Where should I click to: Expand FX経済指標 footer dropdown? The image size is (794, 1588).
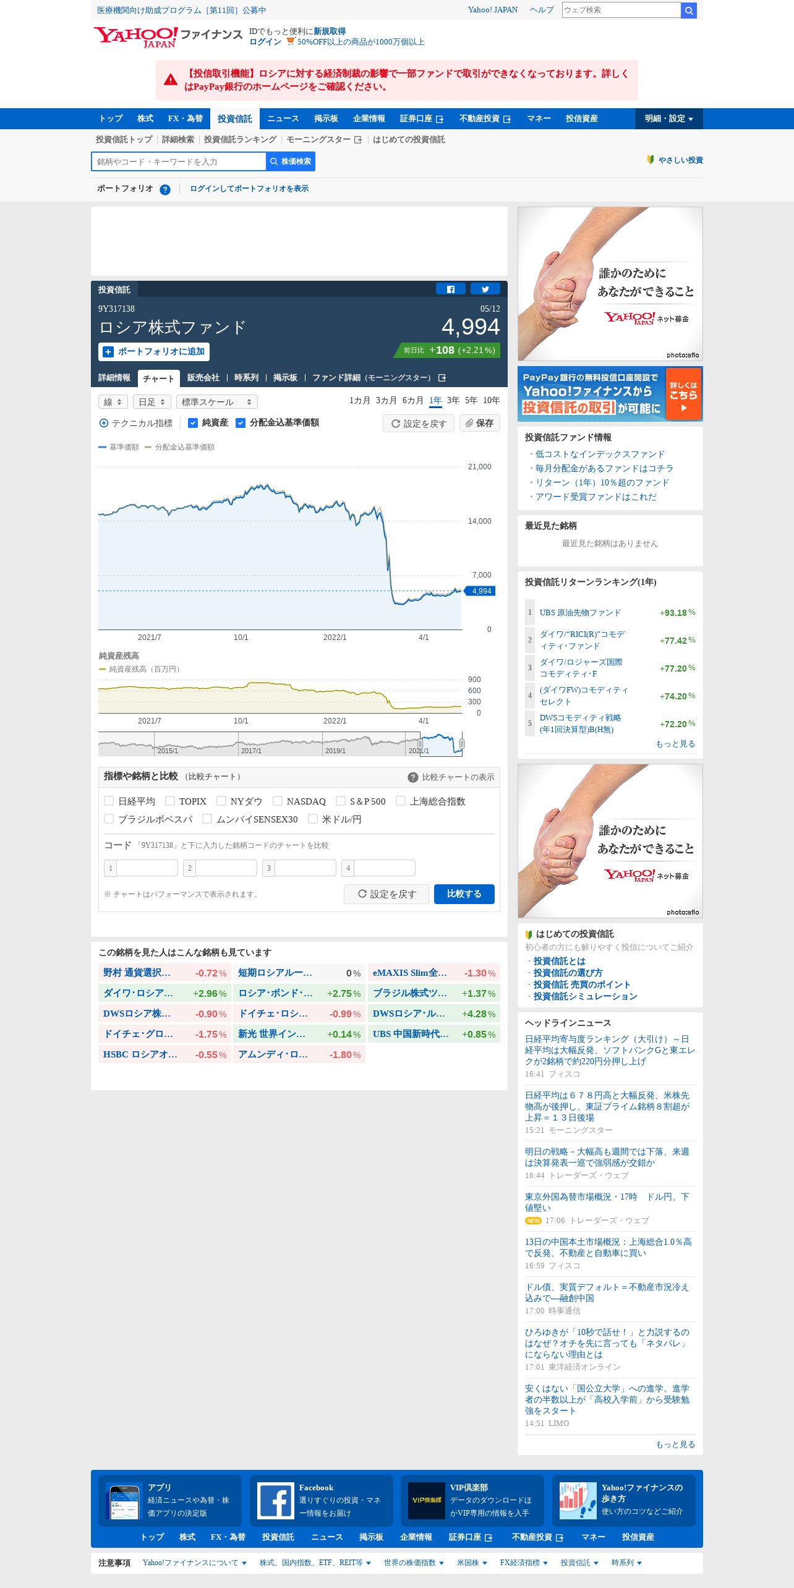click(524, 1563)
